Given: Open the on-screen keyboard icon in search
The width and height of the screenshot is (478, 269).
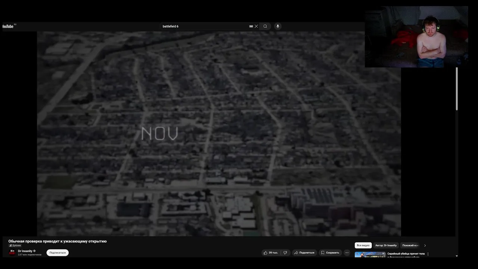Looking at the screenshot, I should tap(251, 26).
